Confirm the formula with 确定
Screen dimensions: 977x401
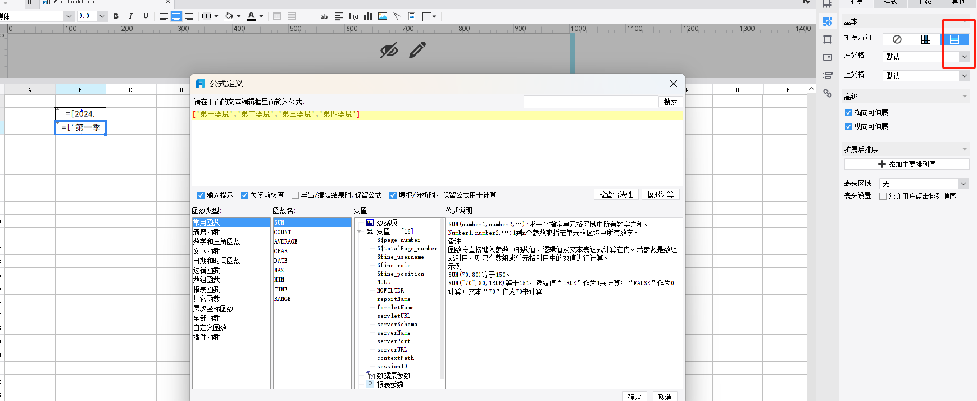[x=635, y=397]
